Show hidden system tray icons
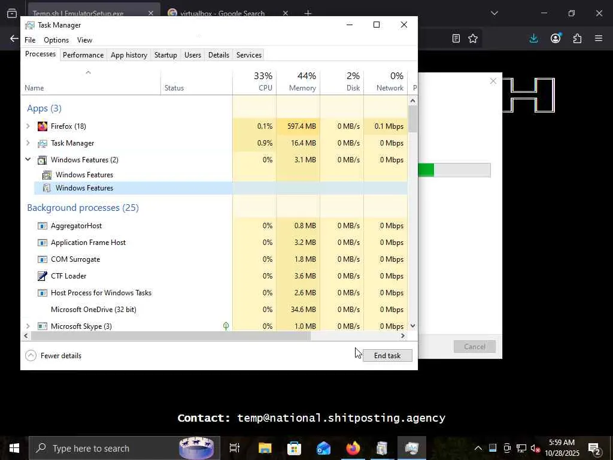This screenshot has height=460, width=613. [x=478, y=448]
